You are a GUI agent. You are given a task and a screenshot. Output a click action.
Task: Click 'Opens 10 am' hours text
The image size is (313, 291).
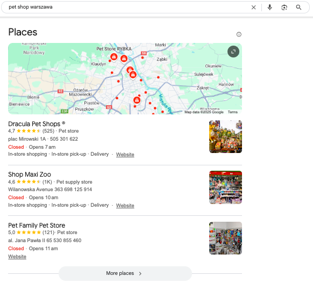coord(44,198)
